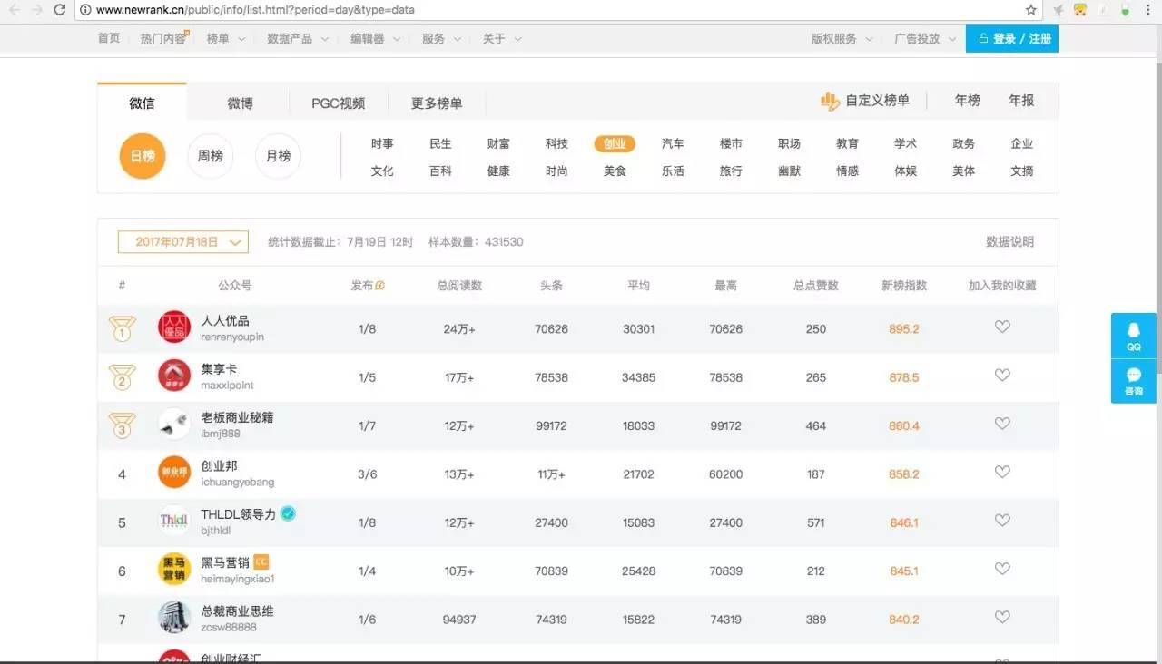Screen dimensions: 1162x664
Task: Favorite 创业邦 with its heart icon
Action: click(x=1002, y=472)
